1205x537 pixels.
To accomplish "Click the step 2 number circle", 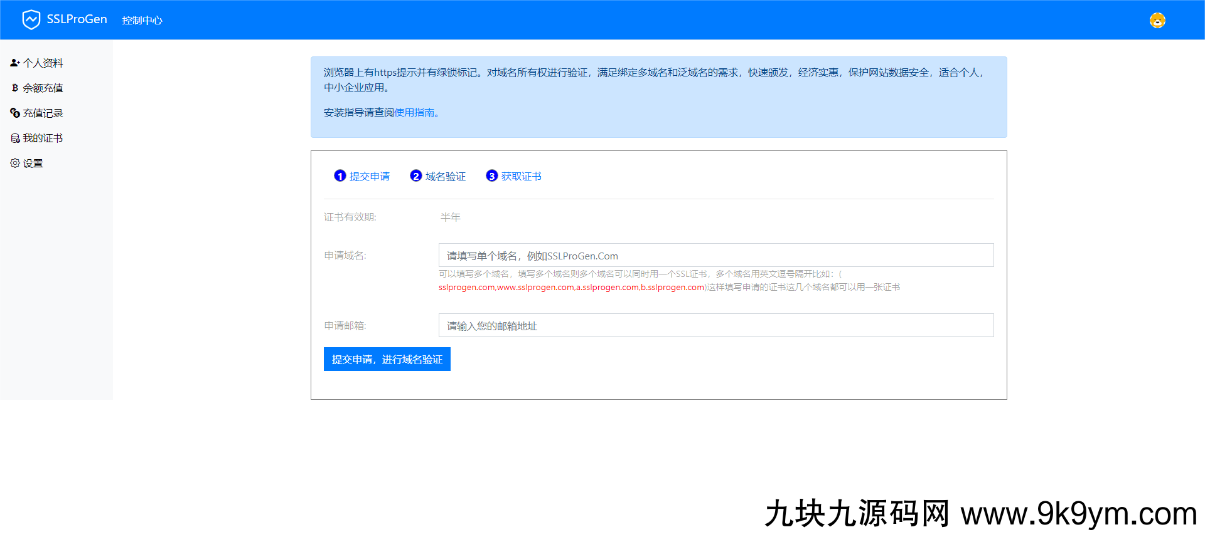I will [x=415, y=176].
